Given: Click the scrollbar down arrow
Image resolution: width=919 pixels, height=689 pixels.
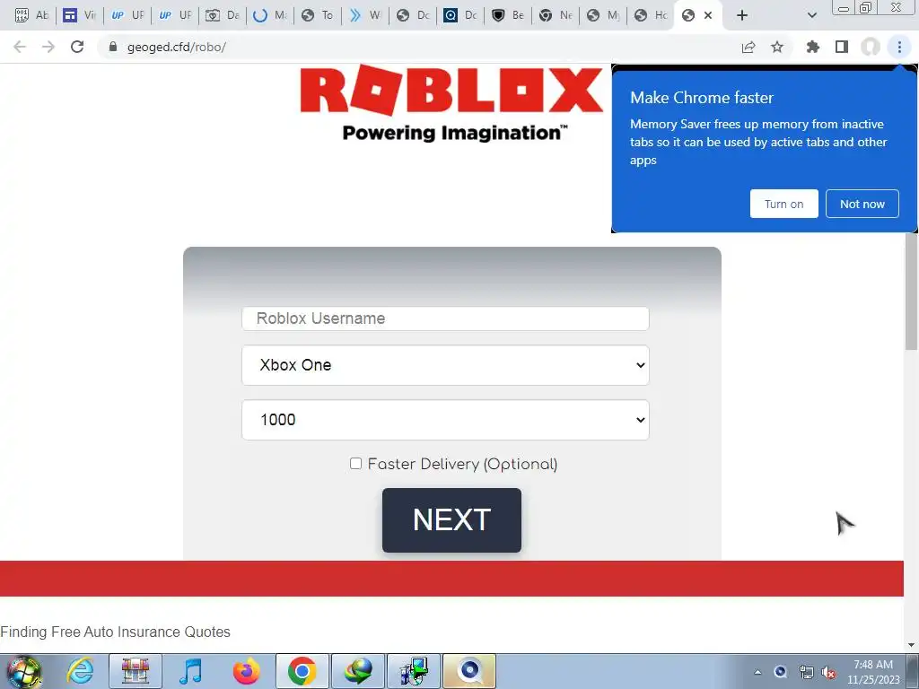Looking at the screenshot, I should click(911, 645).
